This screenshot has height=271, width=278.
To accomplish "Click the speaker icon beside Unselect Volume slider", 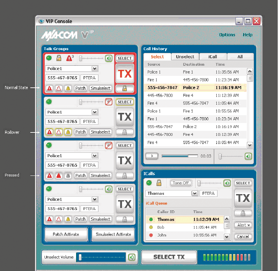I will 132,257.
